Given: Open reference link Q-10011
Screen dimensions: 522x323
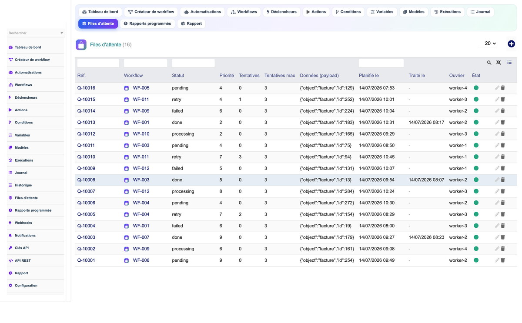Looking at the screenshot, I should 86,145.
